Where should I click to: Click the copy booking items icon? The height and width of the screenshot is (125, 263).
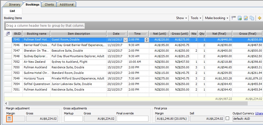pyautogui.click(x=252, y=18)
